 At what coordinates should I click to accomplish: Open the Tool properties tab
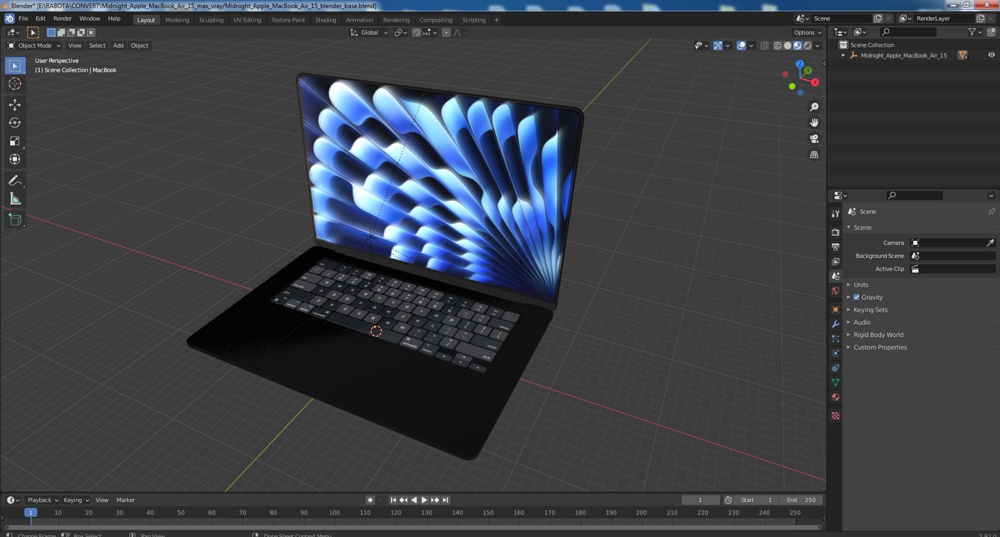835,213
